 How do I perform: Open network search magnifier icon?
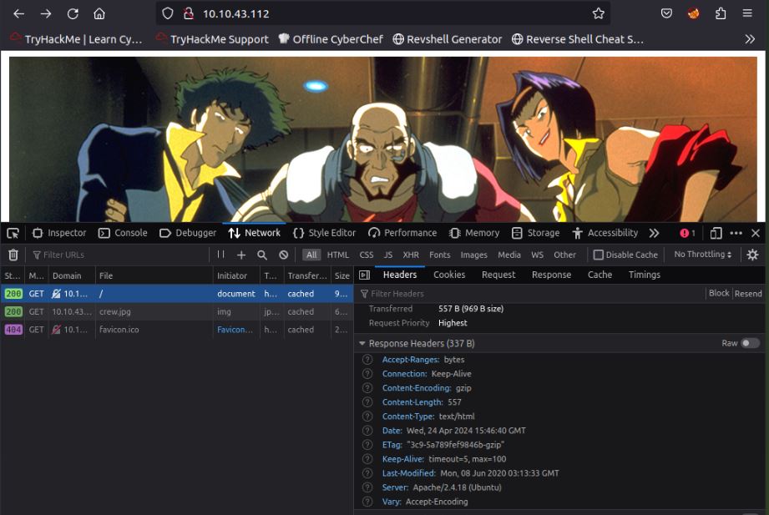[262, 255]
